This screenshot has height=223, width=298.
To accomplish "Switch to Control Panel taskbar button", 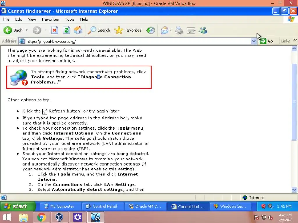I will [x=103, y=206].
